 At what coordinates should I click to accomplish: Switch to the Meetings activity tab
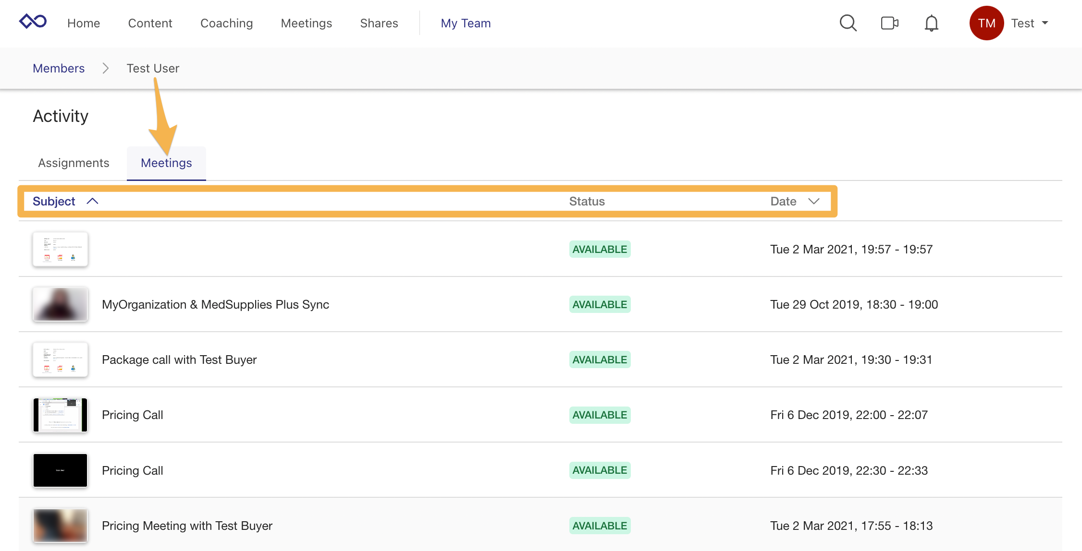click(x=166, y=163)
